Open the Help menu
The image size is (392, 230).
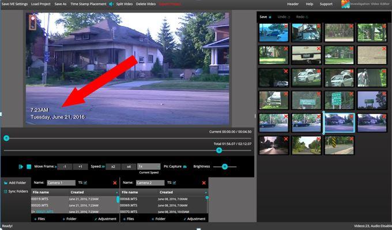pos(309,4)
